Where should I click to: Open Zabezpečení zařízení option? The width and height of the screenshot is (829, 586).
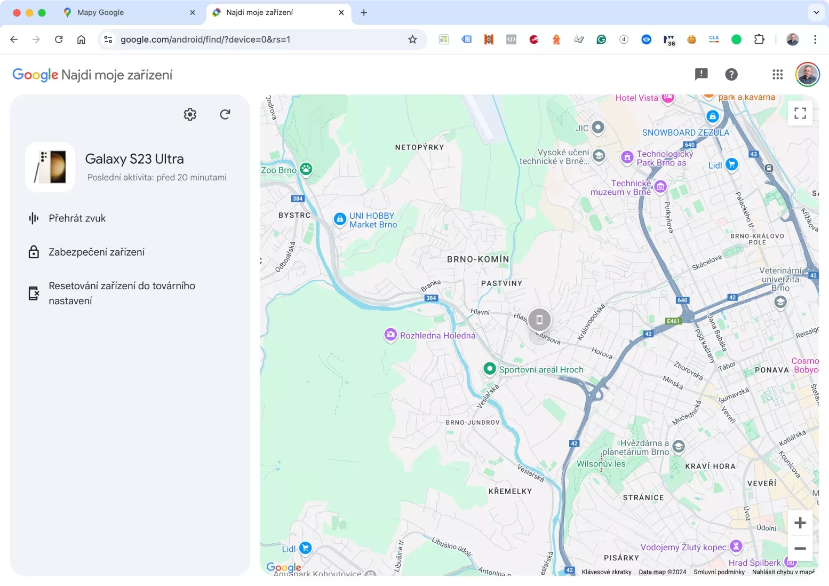pyautogui.click(x=86, y=252)
